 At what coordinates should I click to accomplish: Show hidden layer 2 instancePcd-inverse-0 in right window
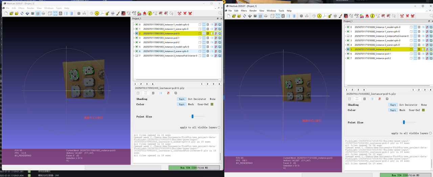coord(348,36)
